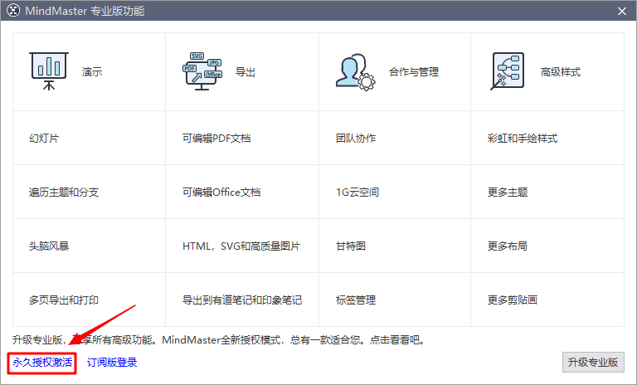Click the MindMaster 专业版功能 window title

85,11
